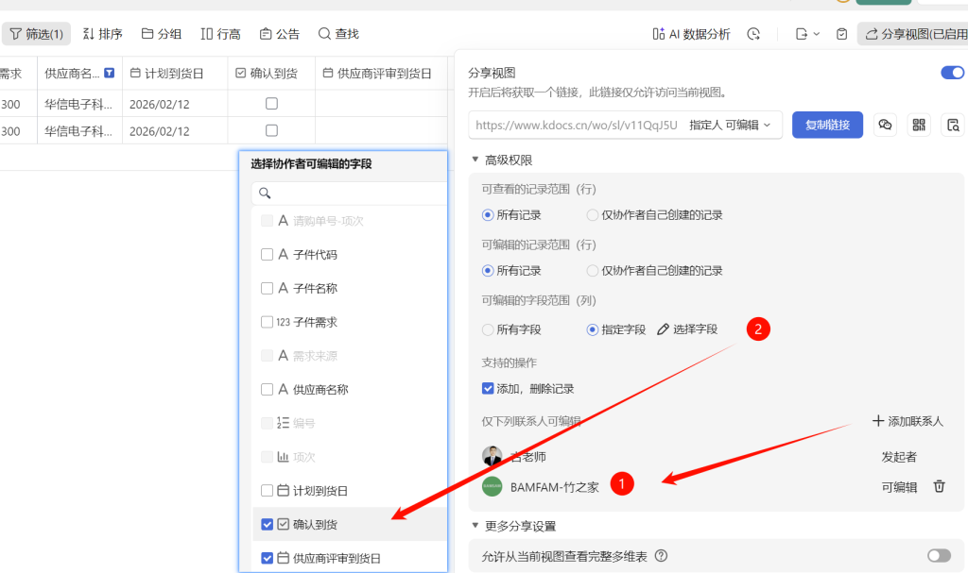968x573 pixels.
Task: Tick 确认到货 checkbox in second table row
Action: [x=271, y=131]
